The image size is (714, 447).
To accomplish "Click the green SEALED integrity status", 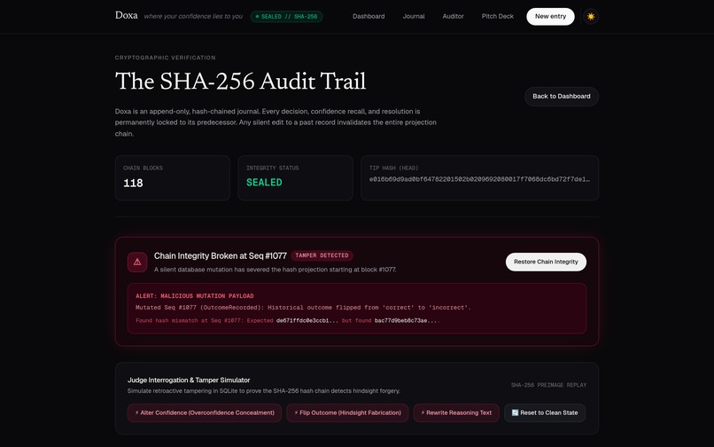I will [264, 183].
